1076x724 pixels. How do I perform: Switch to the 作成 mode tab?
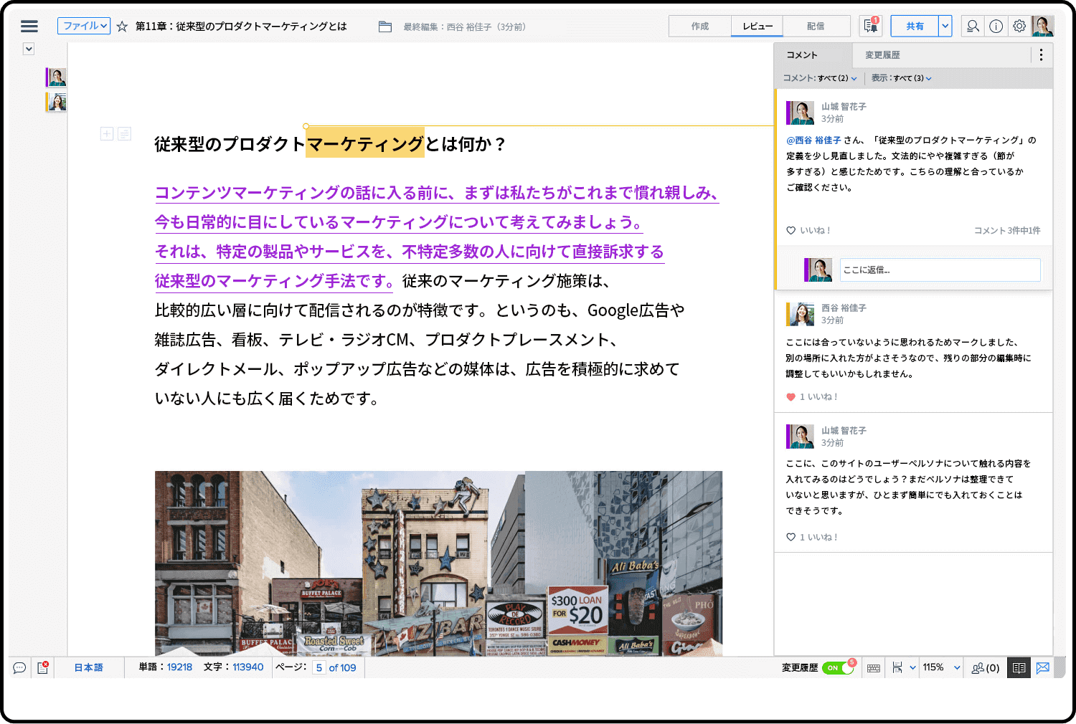point(700,26)
